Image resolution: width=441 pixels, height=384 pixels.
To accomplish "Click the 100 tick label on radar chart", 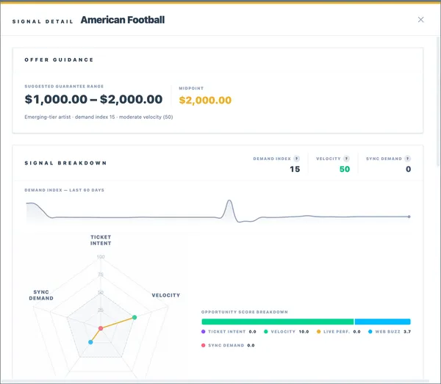I will click(101, 257).
